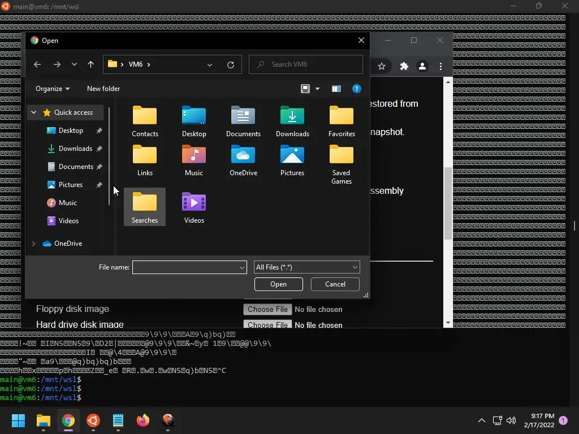Screen dimensions: 579x434
Task: Click Chrome page scrollbar thumb
Action: [448, 203]
